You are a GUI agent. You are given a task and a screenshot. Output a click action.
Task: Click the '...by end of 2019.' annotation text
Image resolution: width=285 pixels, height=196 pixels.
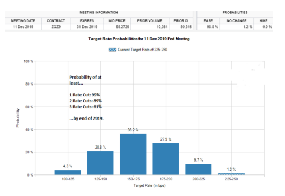(x=86, y=118)
